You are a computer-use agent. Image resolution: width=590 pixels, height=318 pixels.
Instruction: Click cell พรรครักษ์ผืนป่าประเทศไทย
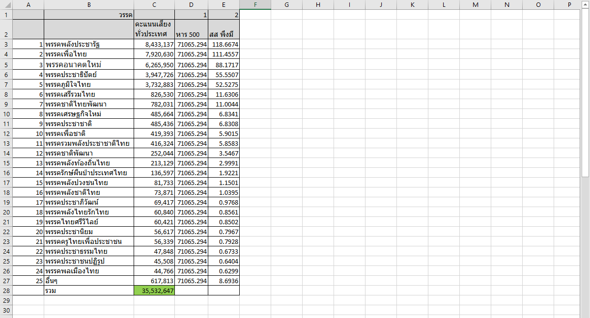pyautogui.click(x=89, y=172)
